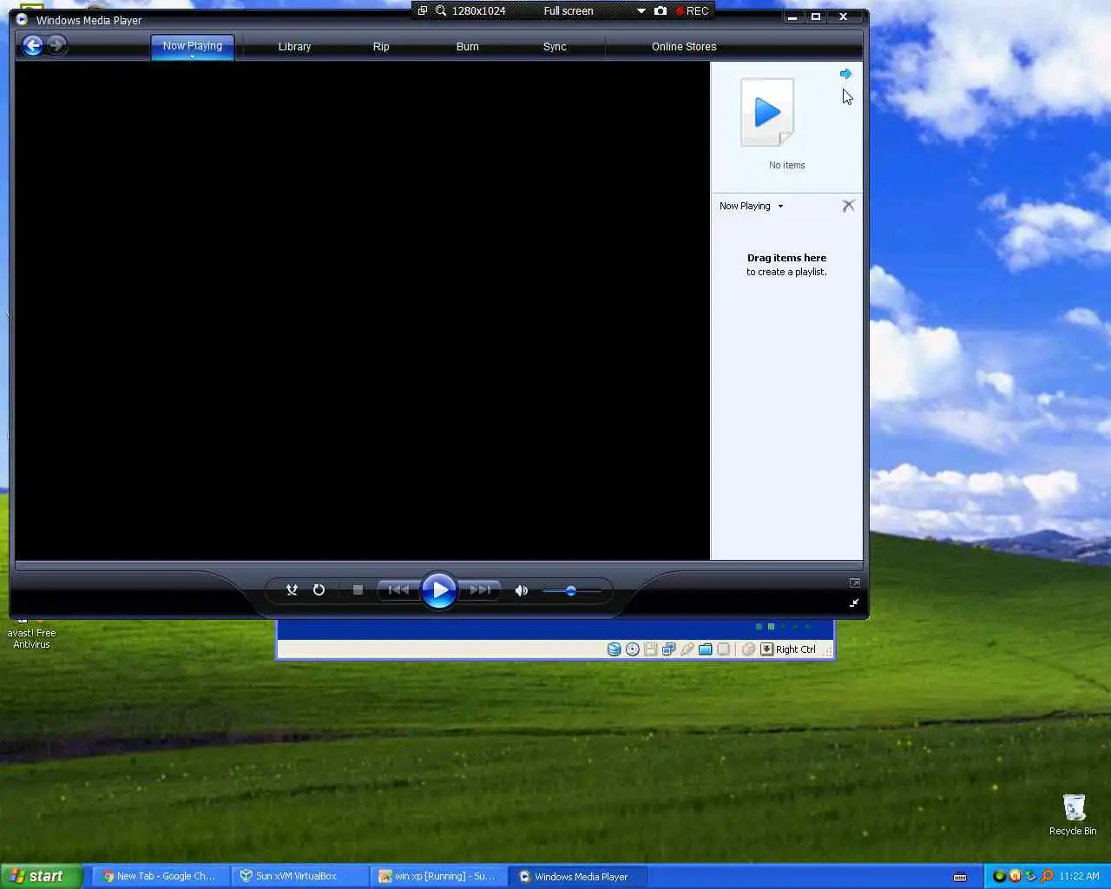The height and width of the screenshot is (889, 1111).
Task: Click the volume slider handle
Action: point(571,590)
